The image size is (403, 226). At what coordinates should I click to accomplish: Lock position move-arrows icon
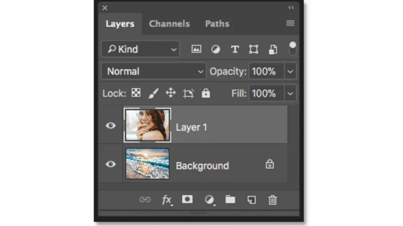coord(171,93)
